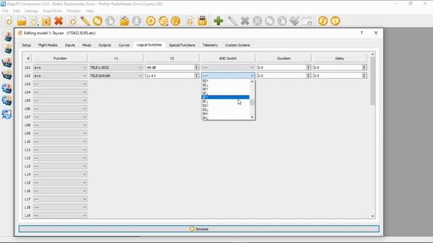Click the orange printer-like toolbar icon
This screenshot has height=243, width=433.
click(x=202, y=21)
